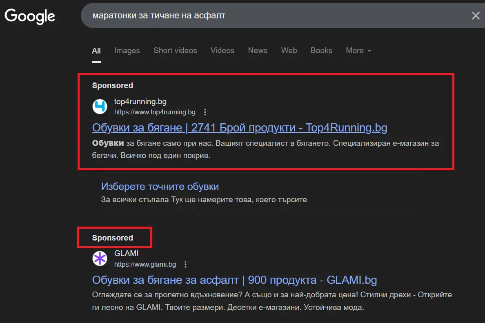Click the GLAMI favicon icon
This screenshot has height=323, width=485.
coord(100,258)
